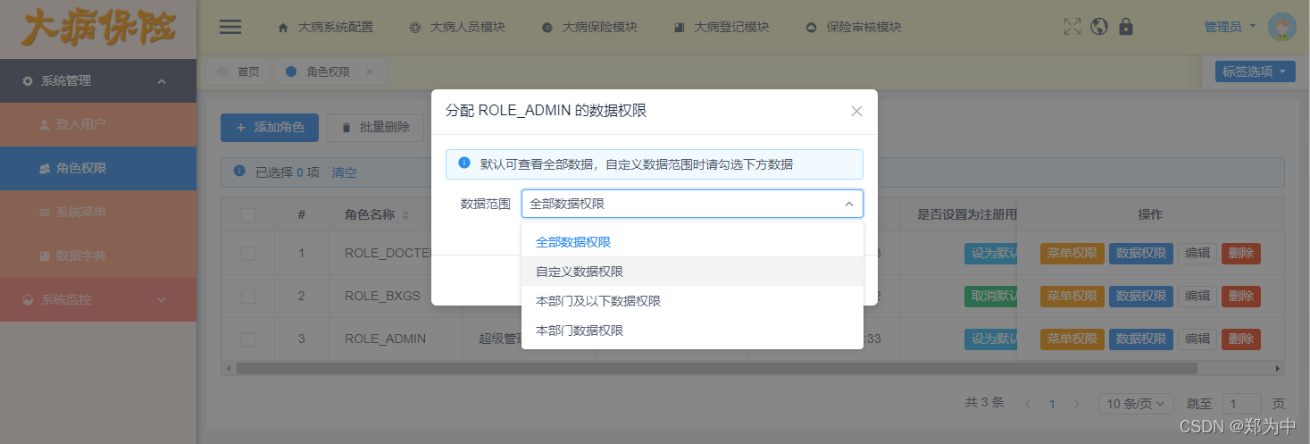Click 取消默认 for ROLE_BXGS
This screenshot has height=444, width=1310.
pyautogui.click(x=990, y=296)
